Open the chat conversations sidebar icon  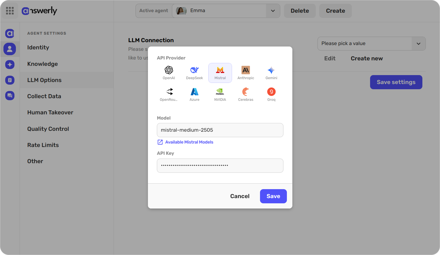tap(10, 95)
